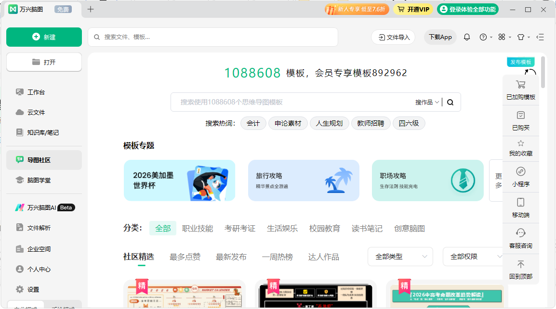Expand the 搜作品 search type dropdown
Viewport: 556px width, 309px height.
point(427,103)
